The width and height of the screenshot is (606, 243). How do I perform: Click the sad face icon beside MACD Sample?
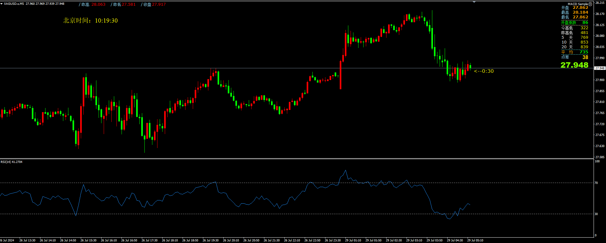tap(590, 4)
